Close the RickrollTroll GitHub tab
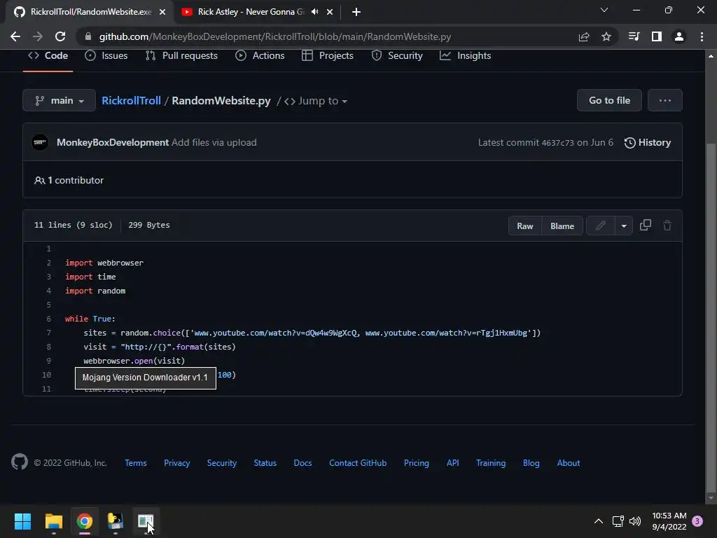717x538 pixels. [162, 12]
